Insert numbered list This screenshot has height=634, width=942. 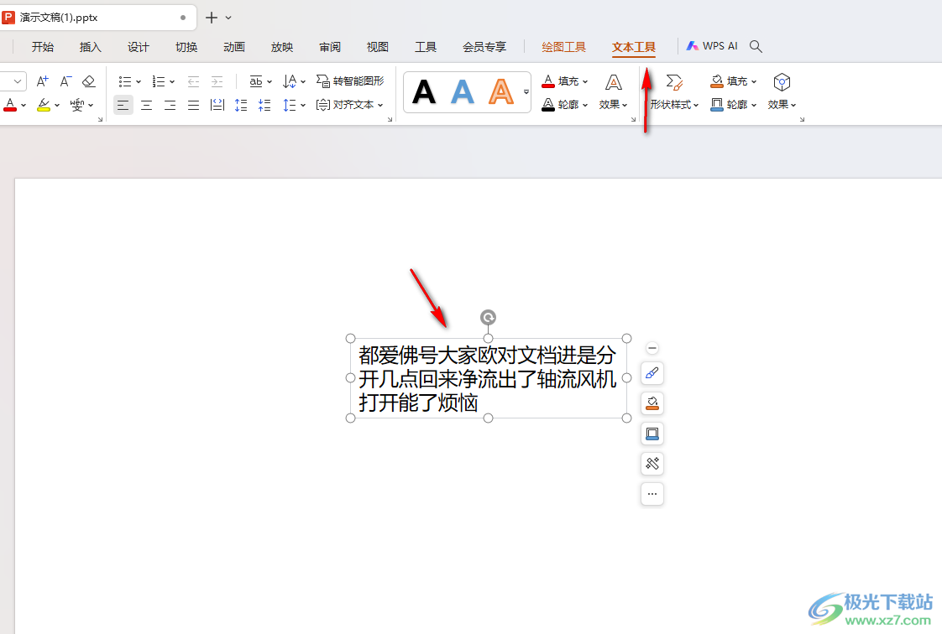pyautogui.click(x=159, y=81)
